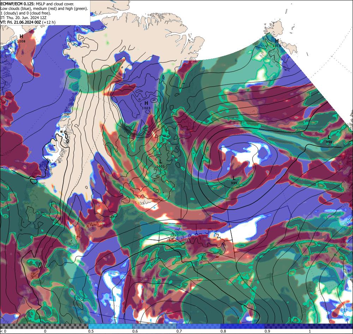Click the '0.6' colorbar label
Screen dimensions: 353x334
coord(135,331)
